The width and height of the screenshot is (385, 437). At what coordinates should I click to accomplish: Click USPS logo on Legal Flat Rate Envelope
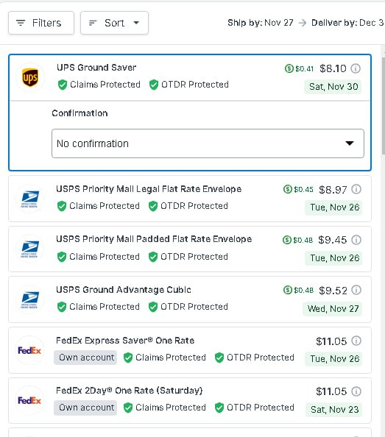tap(30, 199)
